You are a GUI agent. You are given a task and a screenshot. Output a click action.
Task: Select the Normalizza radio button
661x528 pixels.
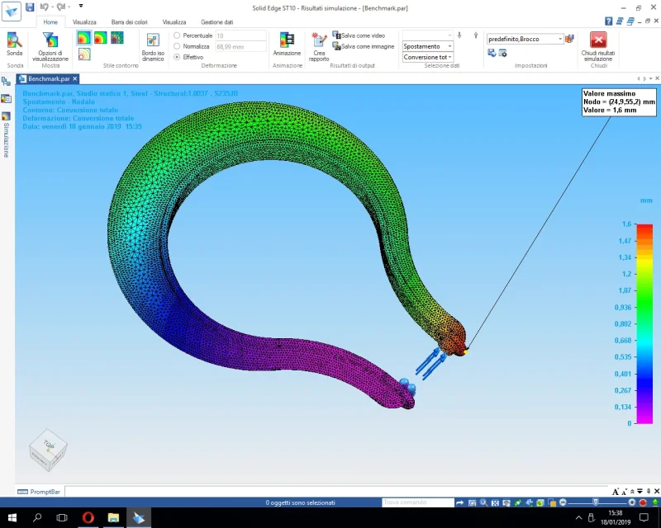click(x=178, y=46)
